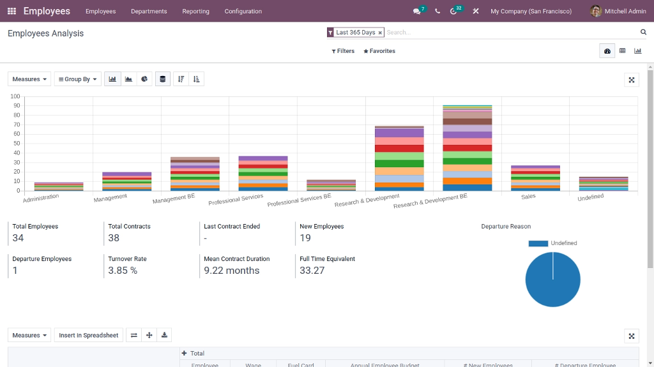The width and height of the screenshot is (654, 367).
Task: Open Mitchell Admin user menu
Action: pyautogui.click(x=618, y=11)
